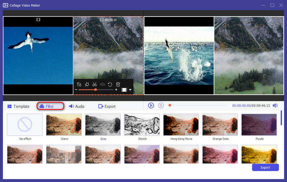Click the replace clip icon in clip toolbar
287x182 pixels.
[79, 84]
